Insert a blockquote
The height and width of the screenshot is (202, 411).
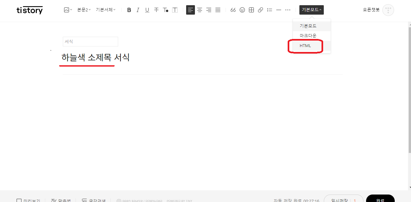pos(233,10)
